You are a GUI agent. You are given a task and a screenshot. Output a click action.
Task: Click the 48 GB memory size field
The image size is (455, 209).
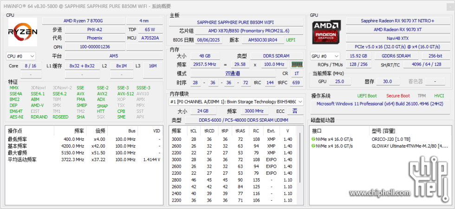click(205, 56)
